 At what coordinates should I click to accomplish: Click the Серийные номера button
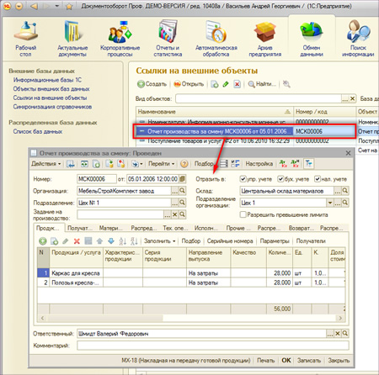pyautogui.click(x=230, y=241)
